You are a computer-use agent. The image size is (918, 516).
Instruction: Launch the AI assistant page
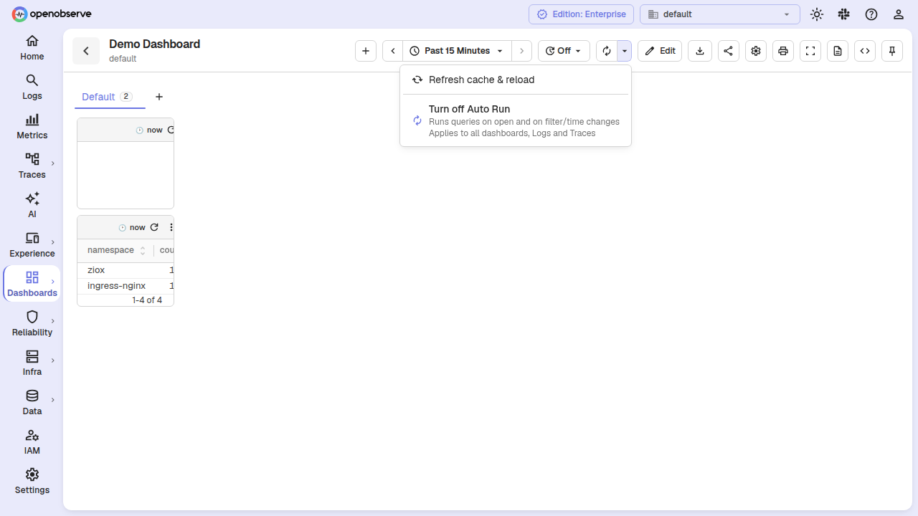pos(32,205)
